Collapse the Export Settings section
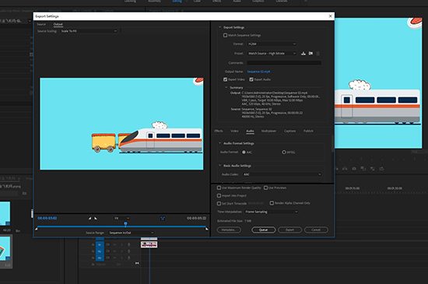The width and height of the screenshot is (428, 284). 219,27
